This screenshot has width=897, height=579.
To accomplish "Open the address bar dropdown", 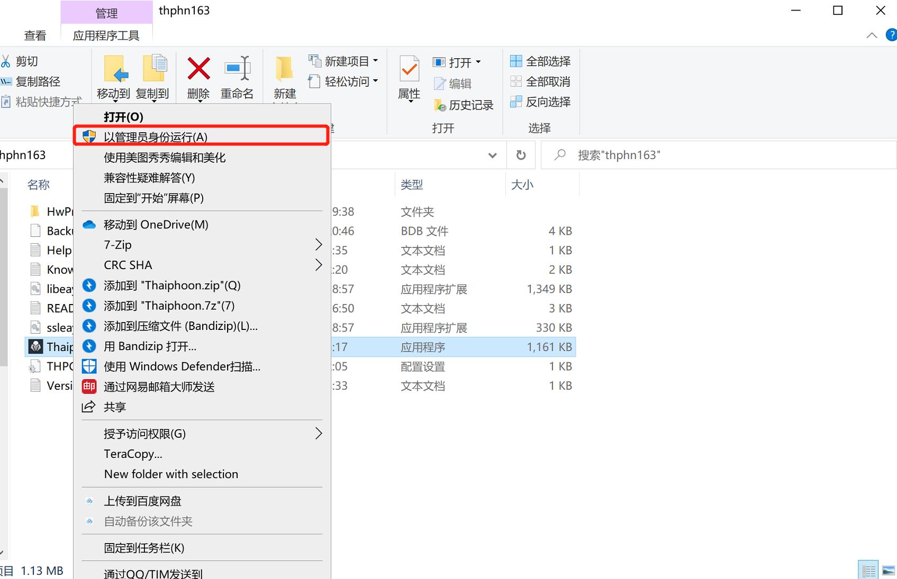I will click(493, 155).
